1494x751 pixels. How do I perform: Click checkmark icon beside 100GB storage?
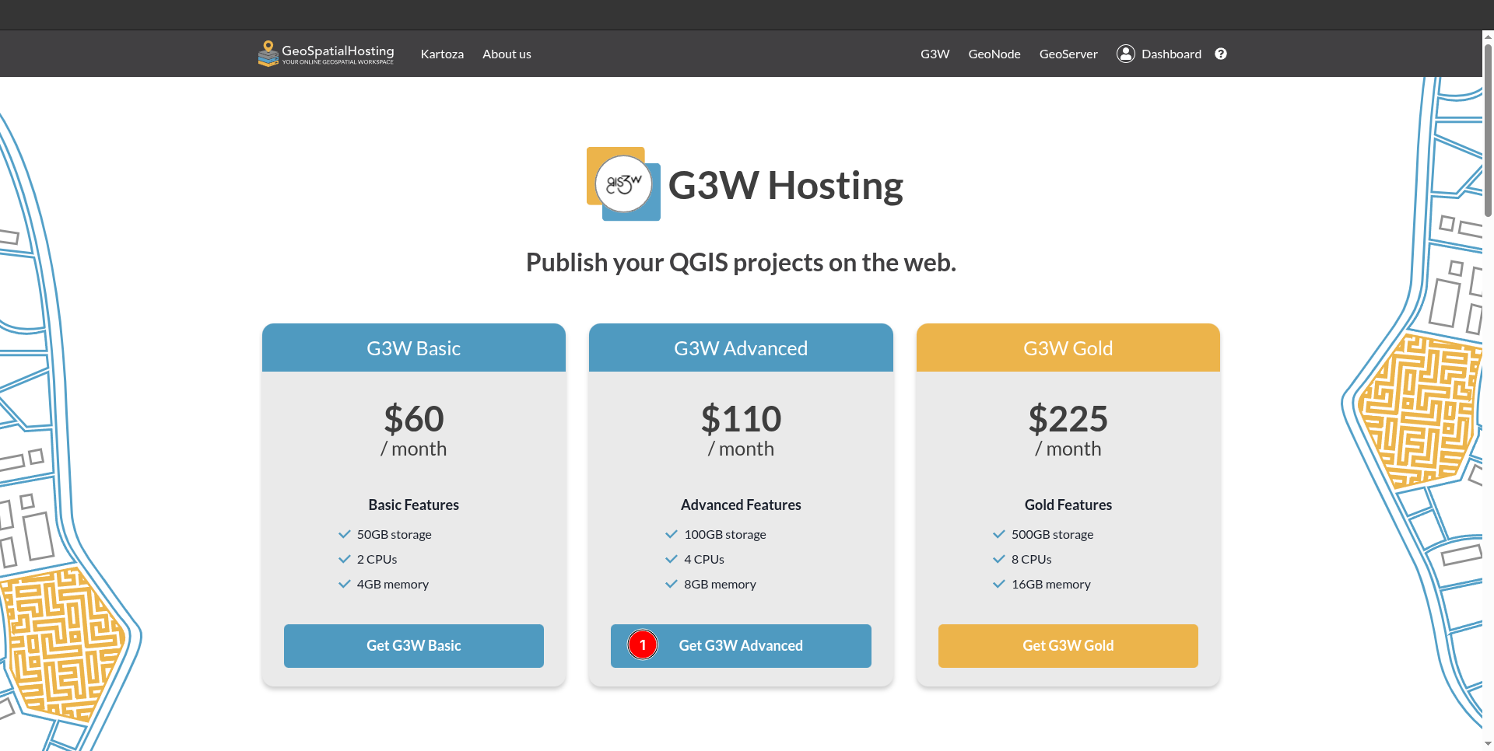[672, 534]
